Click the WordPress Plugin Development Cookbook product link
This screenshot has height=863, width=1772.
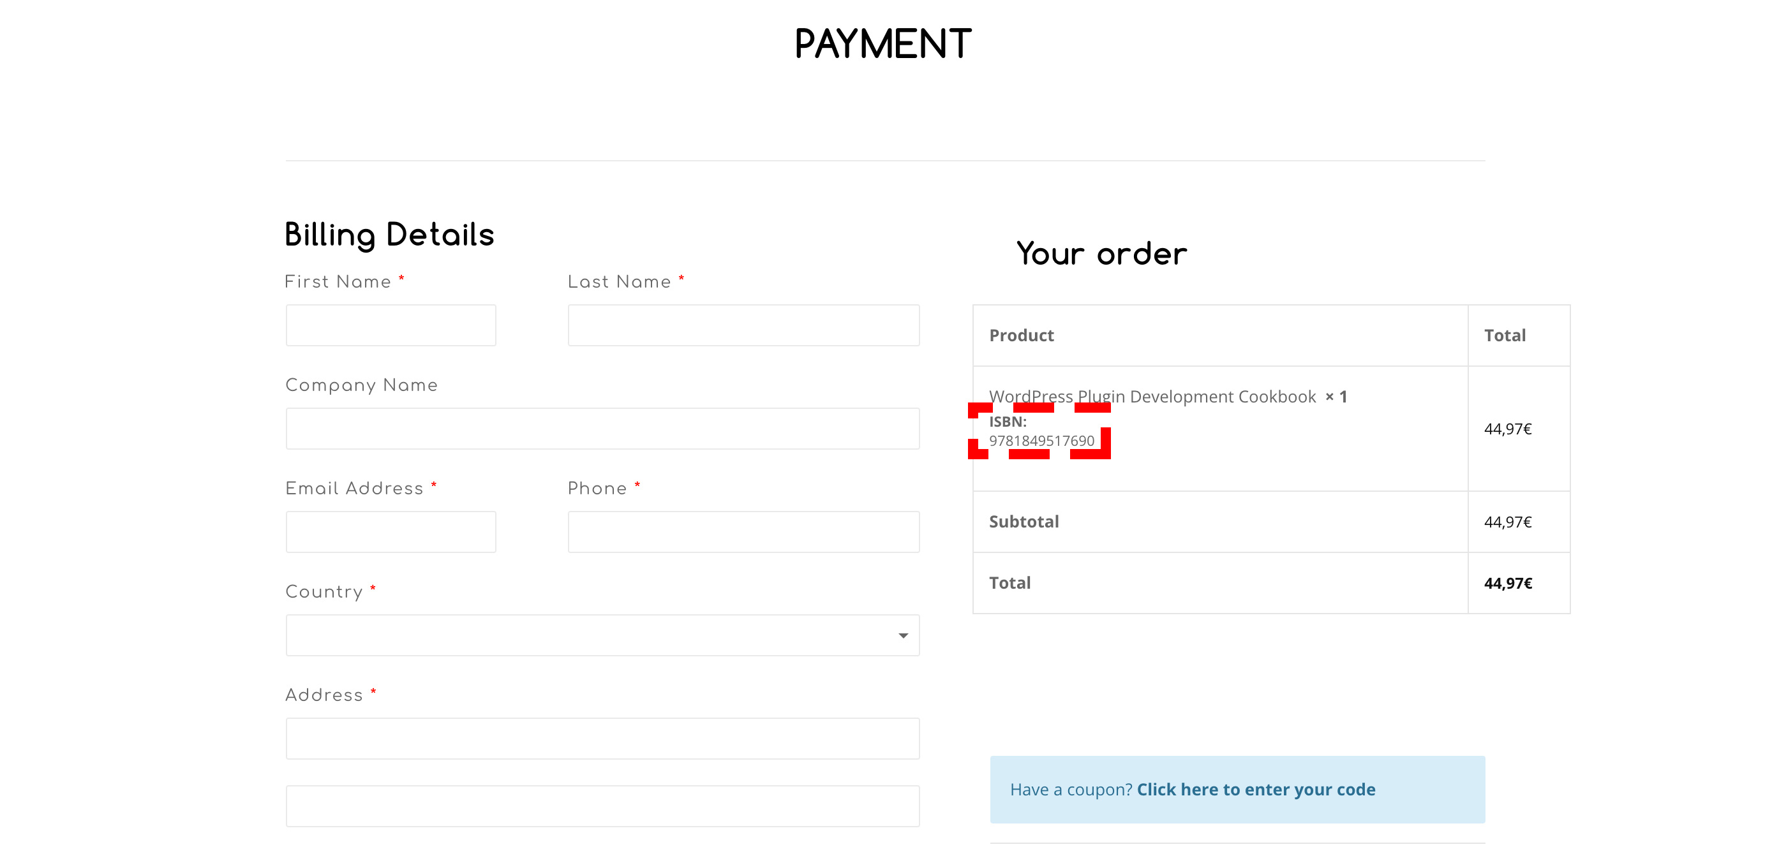1152,395
